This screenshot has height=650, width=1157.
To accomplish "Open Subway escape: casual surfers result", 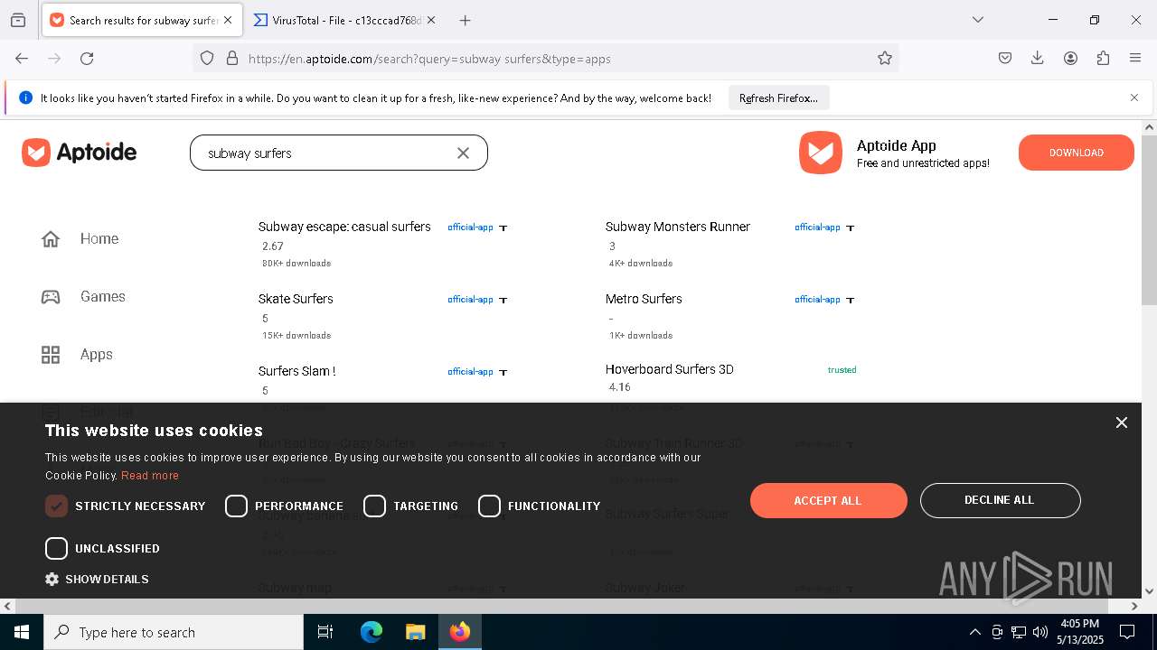I will [x=344, y=227].
